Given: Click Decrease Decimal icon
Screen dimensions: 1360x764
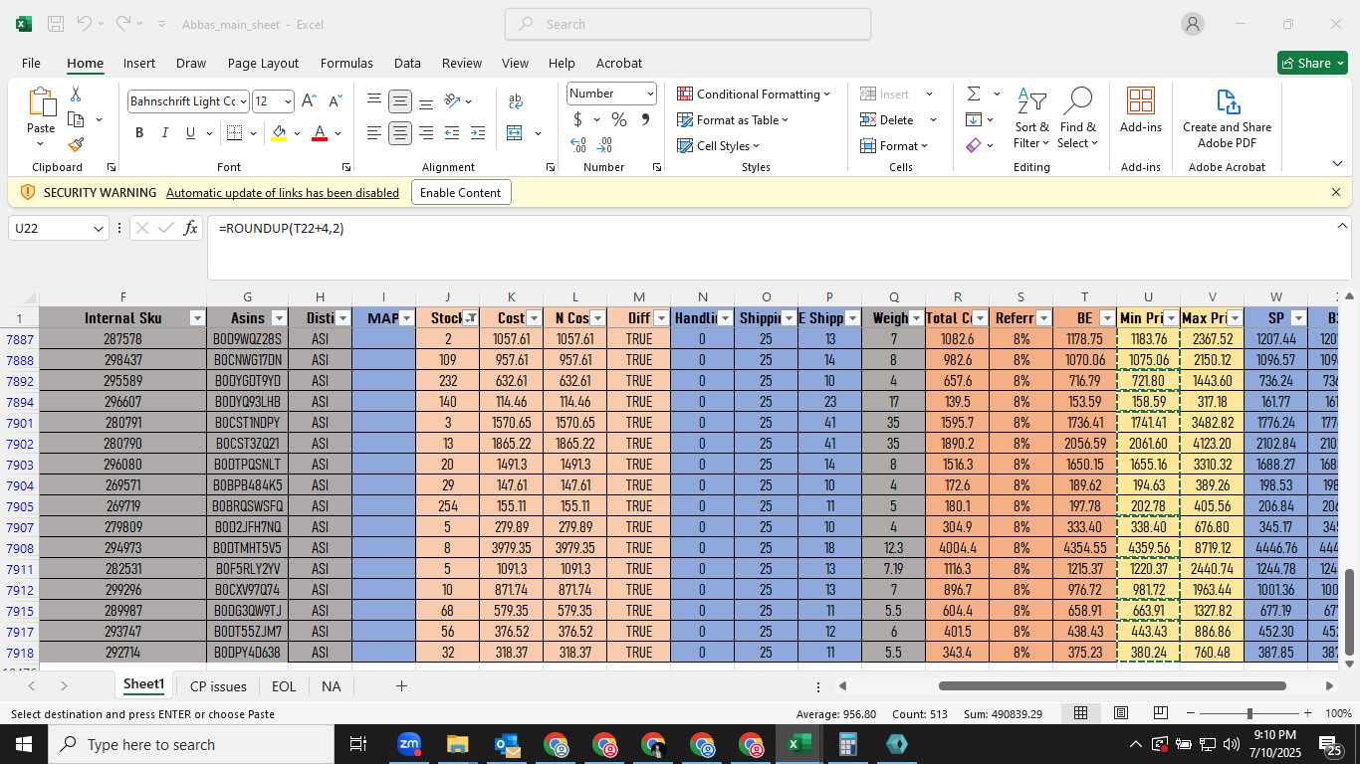Looking at the screenshot, I should 604,144.
